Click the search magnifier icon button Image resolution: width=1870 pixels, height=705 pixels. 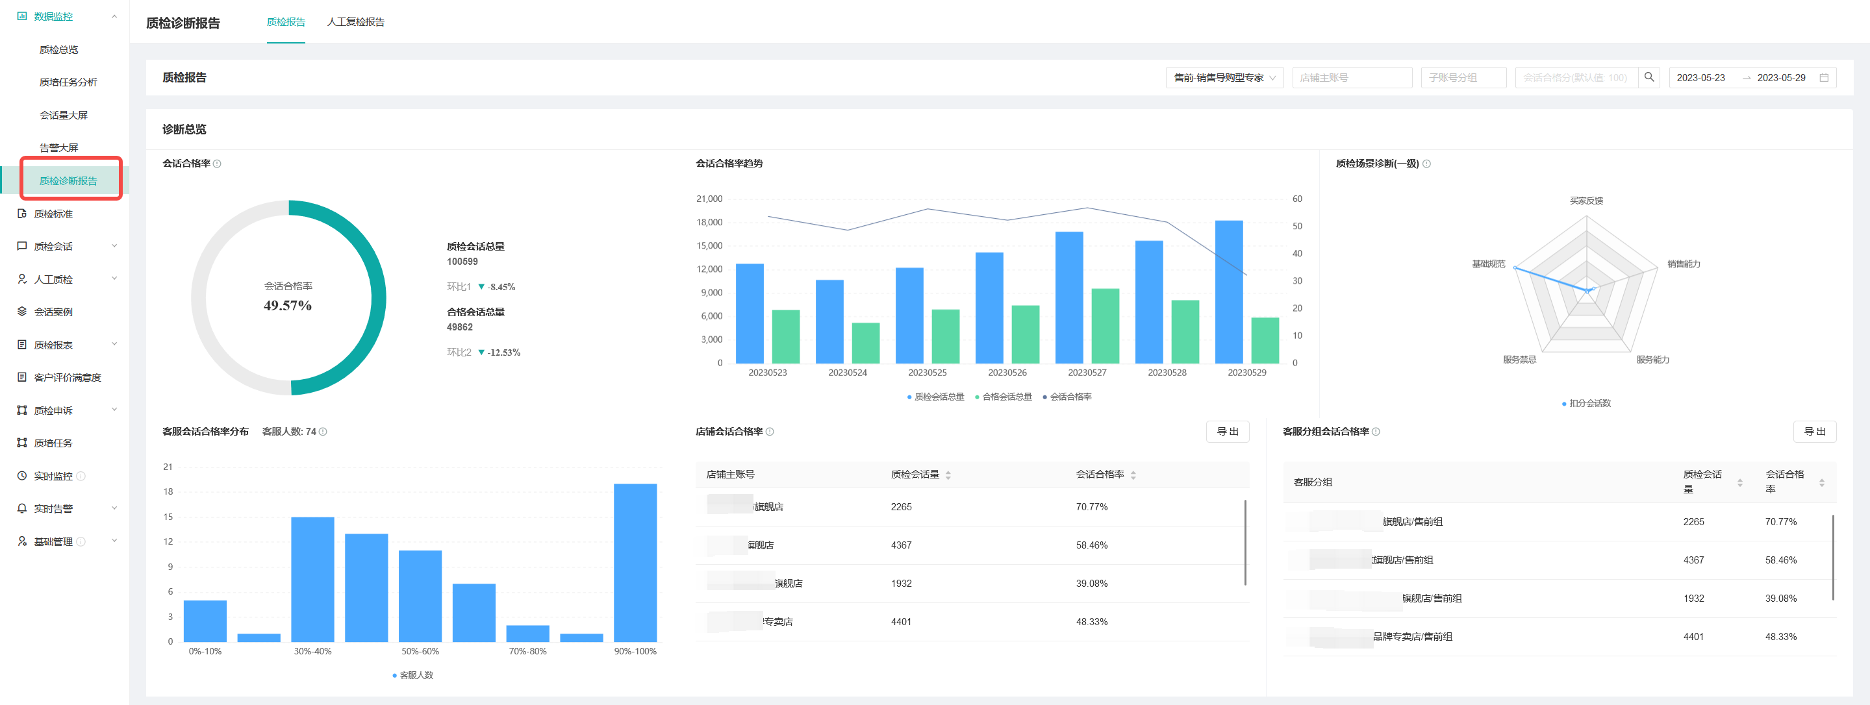pos(1649,77)
